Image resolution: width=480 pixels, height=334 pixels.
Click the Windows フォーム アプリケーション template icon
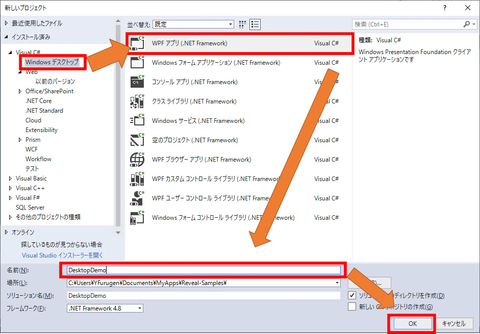(x=137, y=63)
